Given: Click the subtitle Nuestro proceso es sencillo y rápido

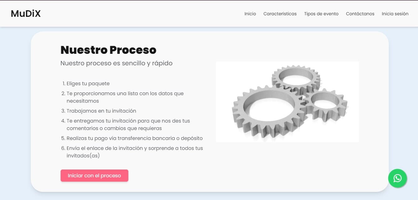Looking at the screenshot, I should coord(117,63).
